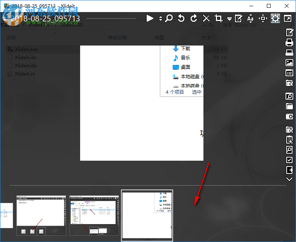
Task: Click the folder with arrow icon
Action: pos(289,83)
